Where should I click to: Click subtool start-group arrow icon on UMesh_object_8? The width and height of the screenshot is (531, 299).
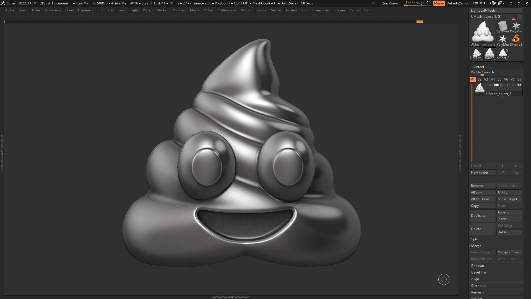490,85
